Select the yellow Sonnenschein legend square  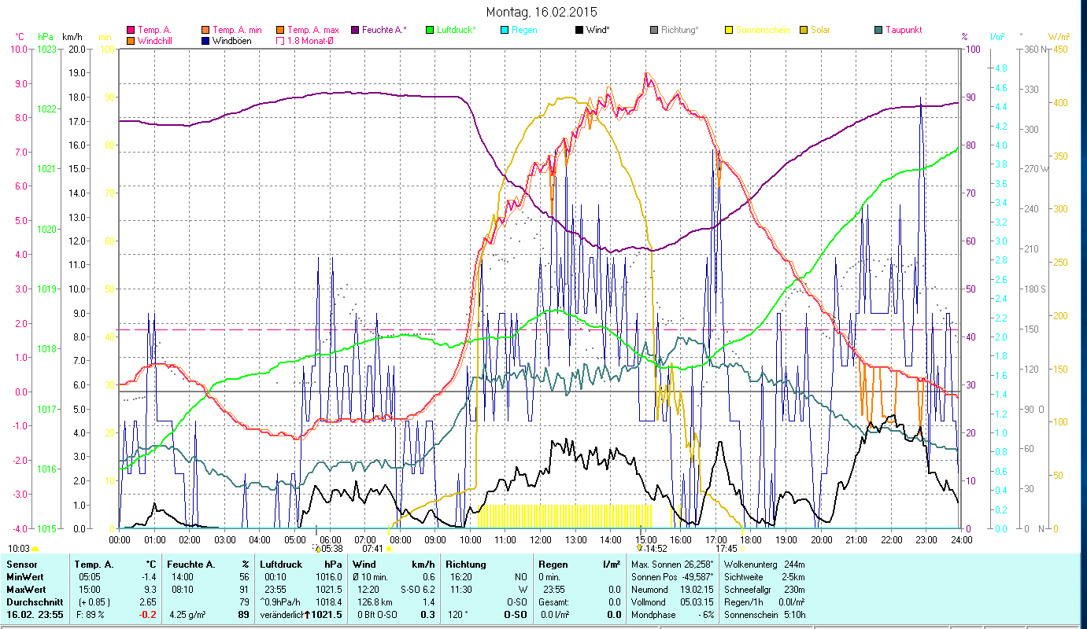click(x=727, y=30)
